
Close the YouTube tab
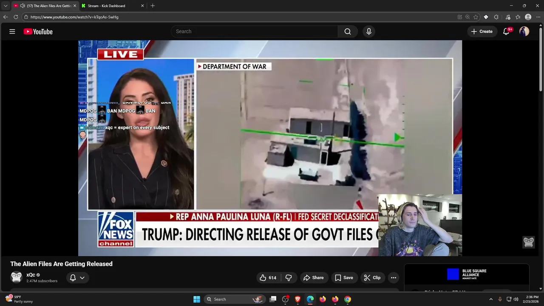(x=75, y=6)
